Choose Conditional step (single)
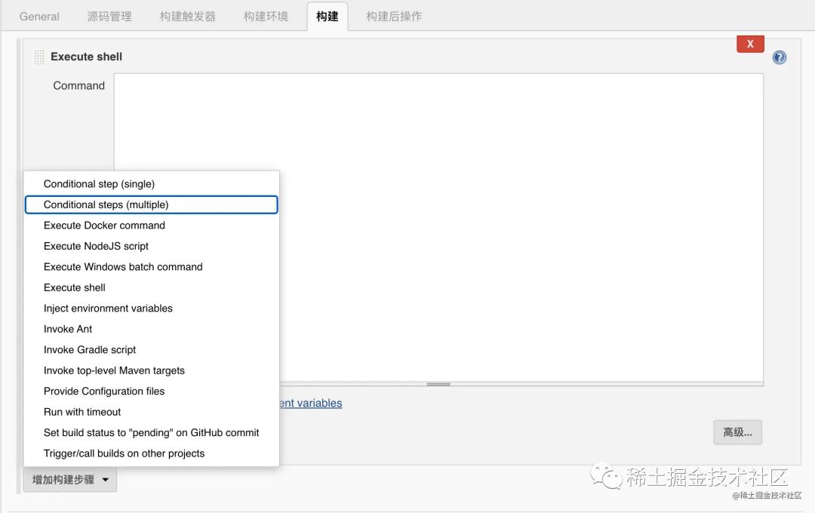Image resolution: width=815 pixels, height=513 pixels. [151, 184]
